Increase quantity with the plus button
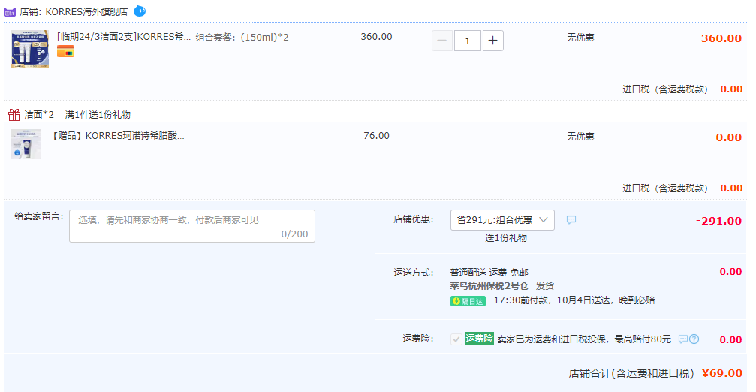Image resolution: width=756 pixels, height=392 pixels. coord(492,41)
